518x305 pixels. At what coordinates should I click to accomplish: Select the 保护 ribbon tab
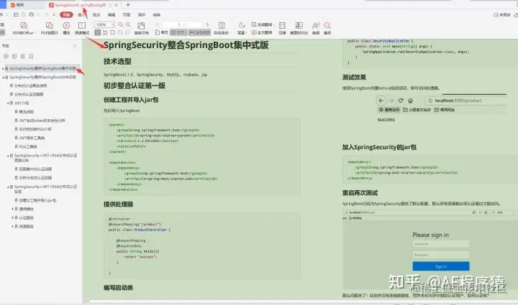[x=142, y=15]
